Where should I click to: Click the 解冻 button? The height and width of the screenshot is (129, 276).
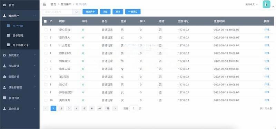pyautogui.click(x=118, y=12)
